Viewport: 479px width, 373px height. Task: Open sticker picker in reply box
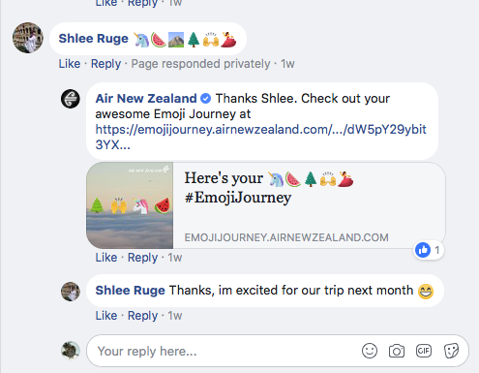coord(451,351)
